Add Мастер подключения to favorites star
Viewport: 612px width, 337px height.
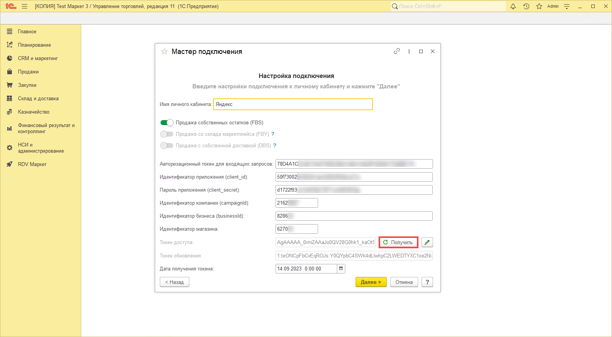tap(164, 52)
